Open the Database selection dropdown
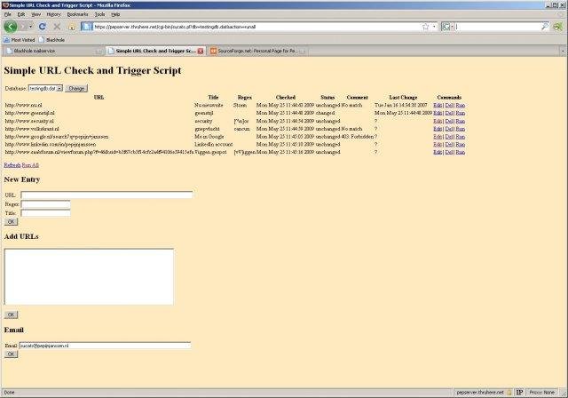 [45, 89]
